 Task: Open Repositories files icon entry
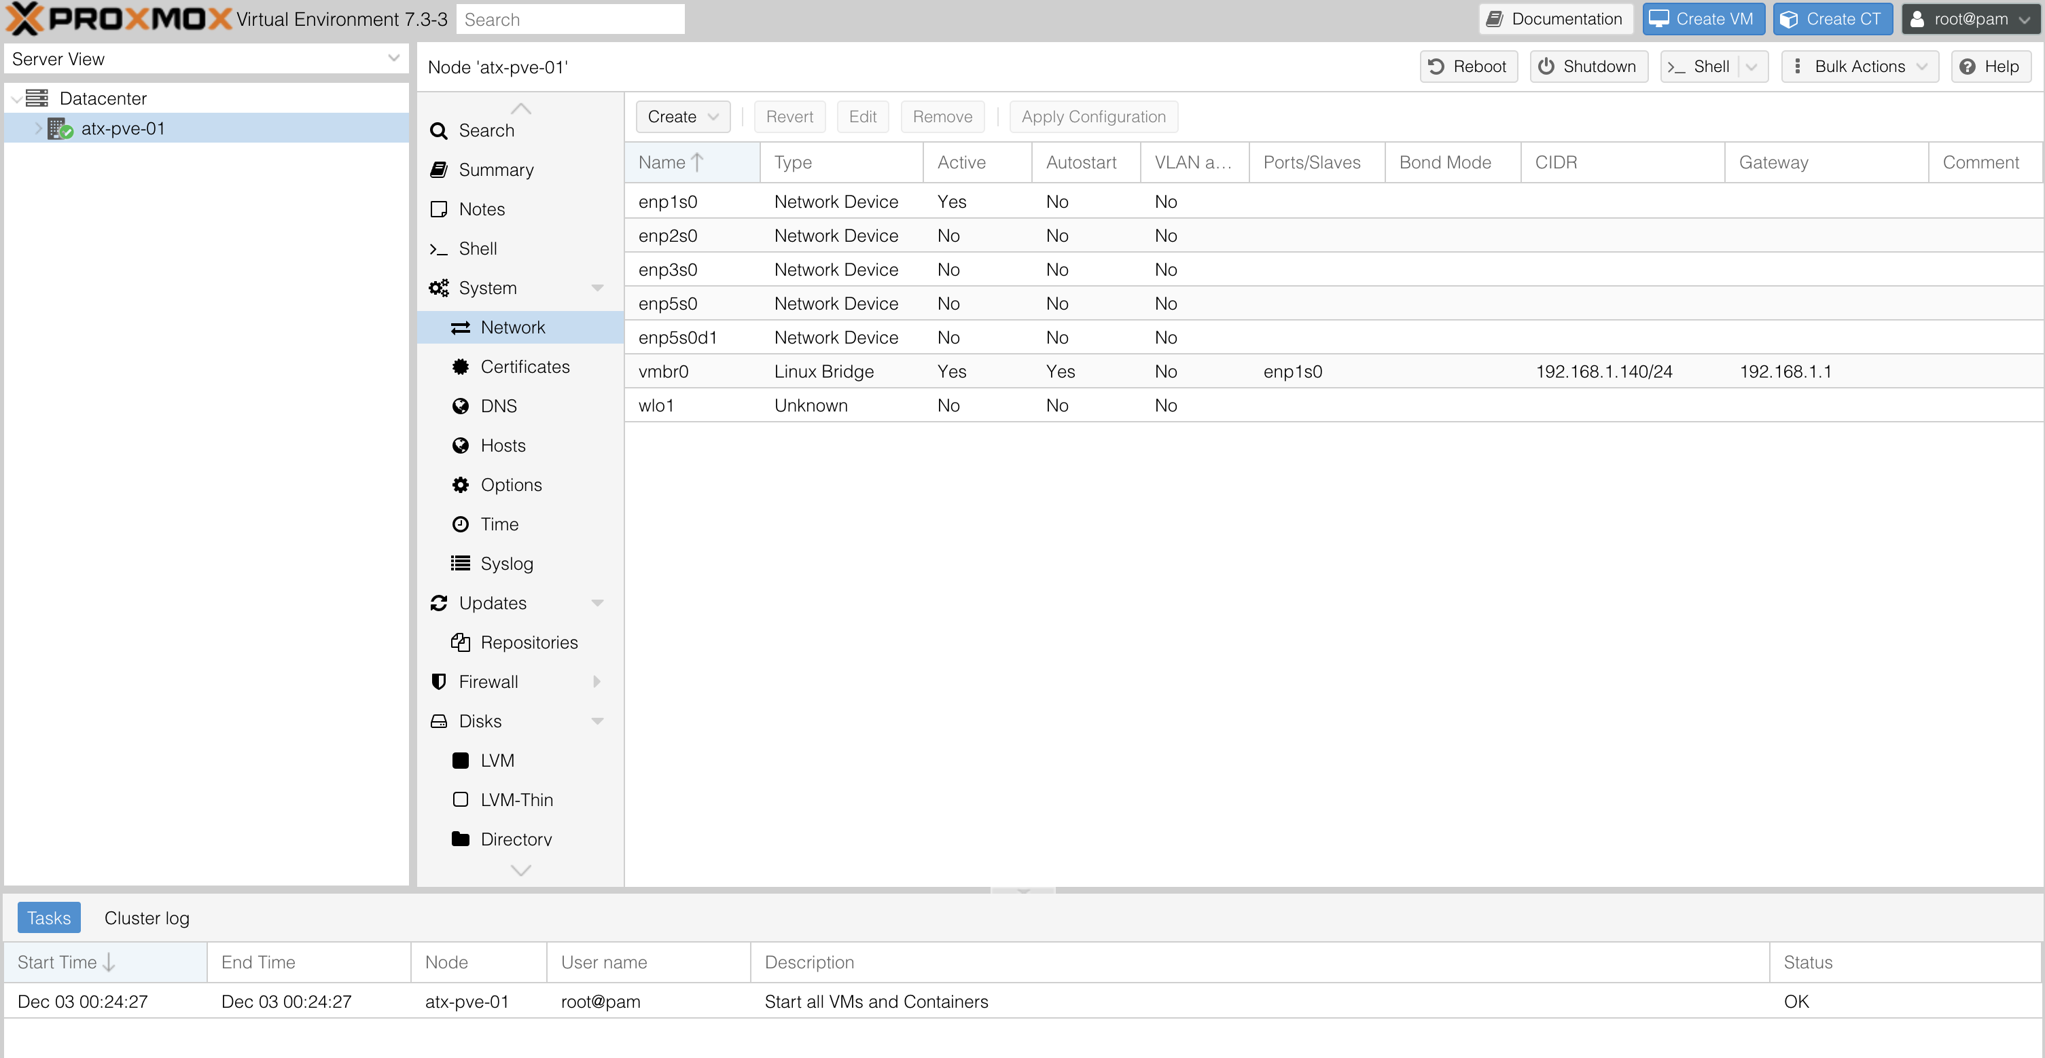click(x=461, y=642)
